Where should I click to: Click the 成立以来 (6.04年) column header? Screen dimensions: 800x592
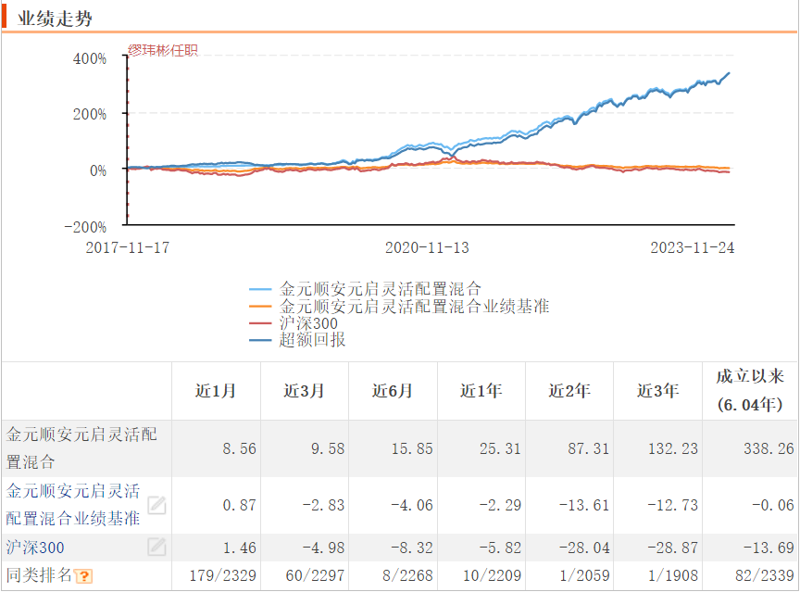click(x=749, y=390)
